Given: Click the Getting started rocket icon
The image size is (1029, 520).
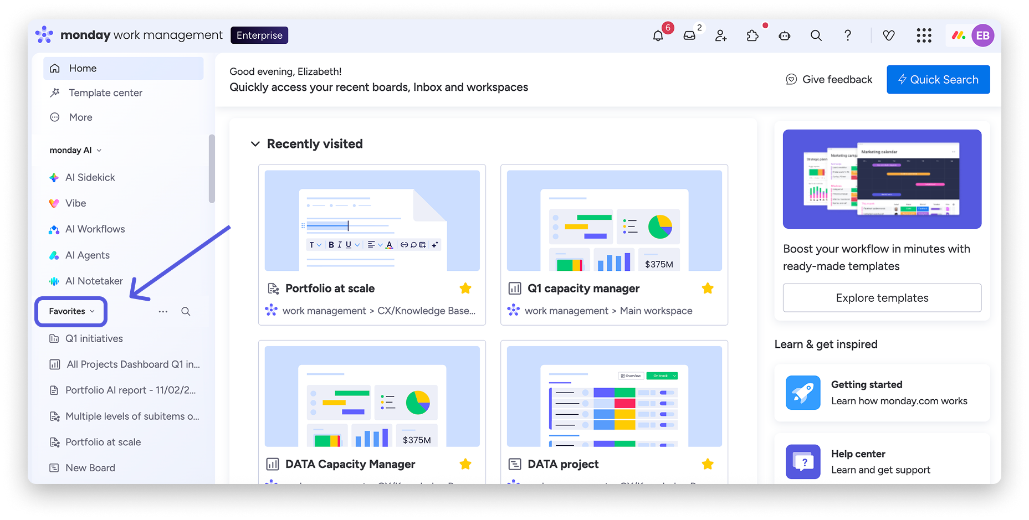Looking at the screenshot, I should [803, 393].
